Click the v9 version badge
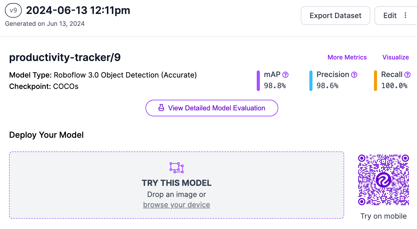 [13, 10]
